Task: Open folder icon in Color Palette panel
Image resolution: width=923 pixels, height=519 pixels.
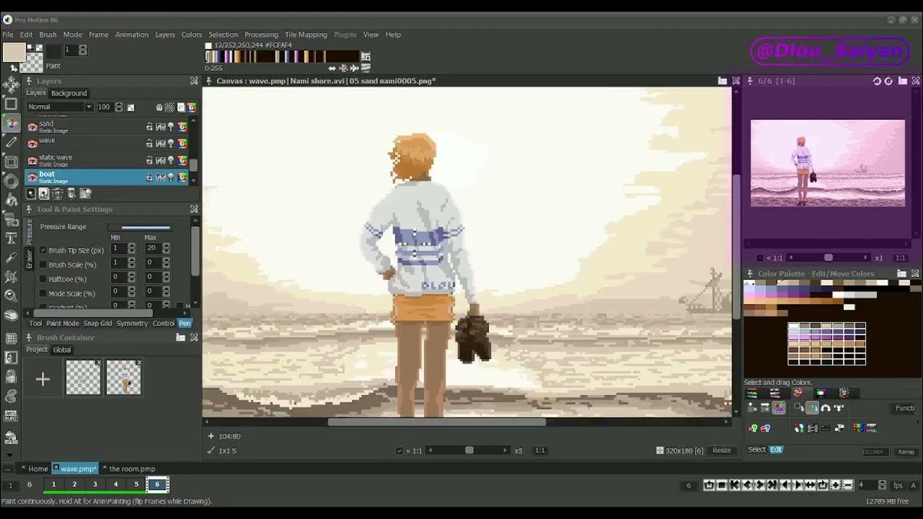Action: pos(901,274)
